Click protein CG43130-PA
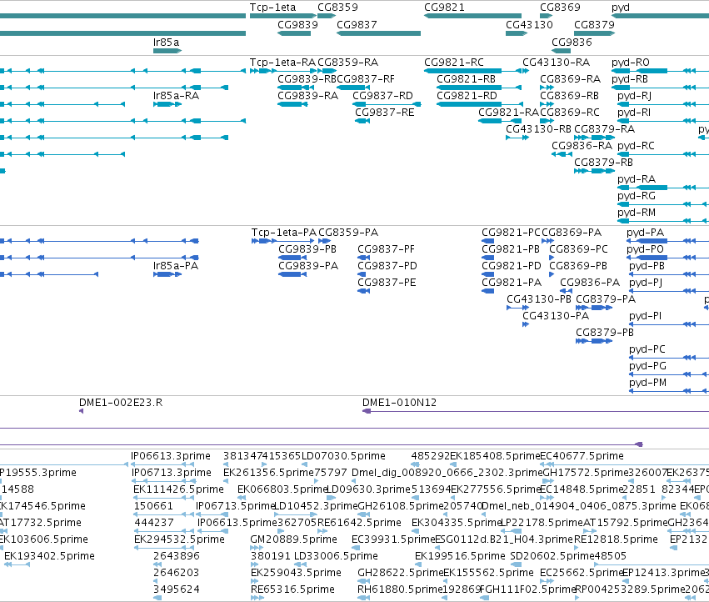This screenshot has width=709, height=602. (556, 315)
